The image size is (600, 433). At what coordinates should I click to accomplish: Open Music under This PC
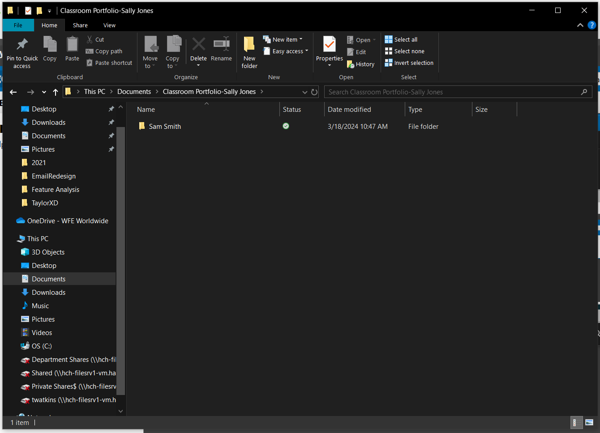[x=40, y=306]
